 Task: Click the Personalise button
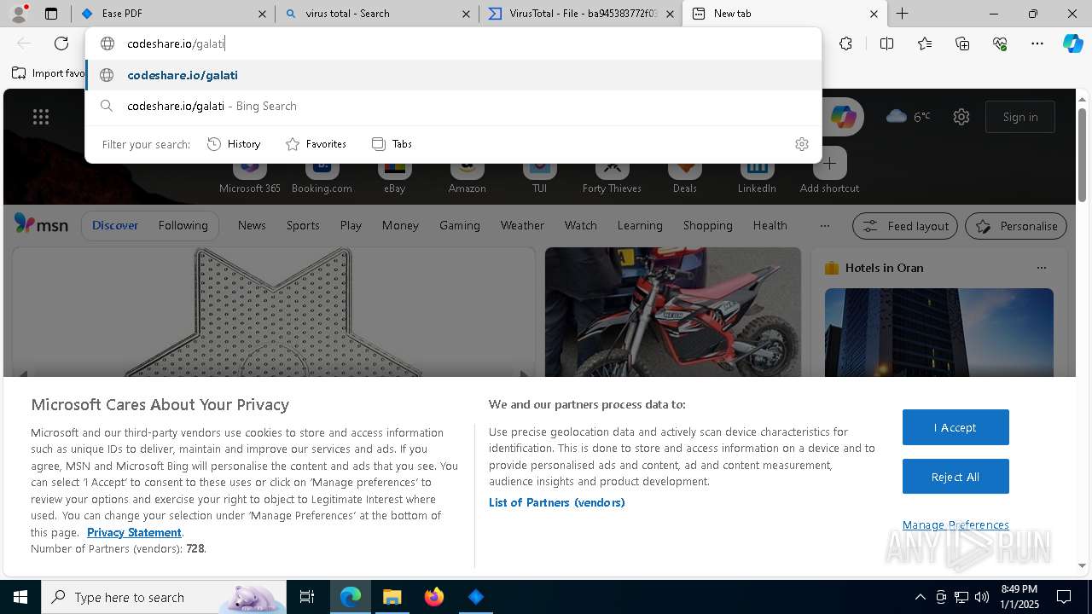[1016, 226]
